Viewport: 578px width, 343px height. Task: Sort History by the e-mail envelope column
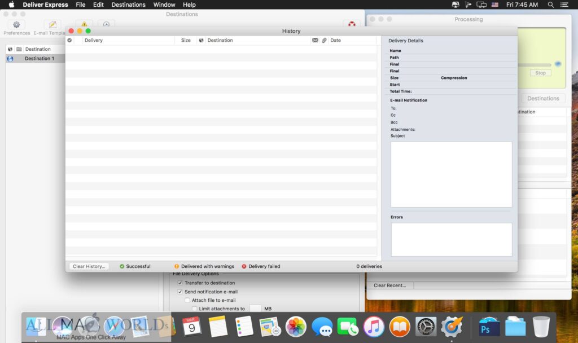315,40
